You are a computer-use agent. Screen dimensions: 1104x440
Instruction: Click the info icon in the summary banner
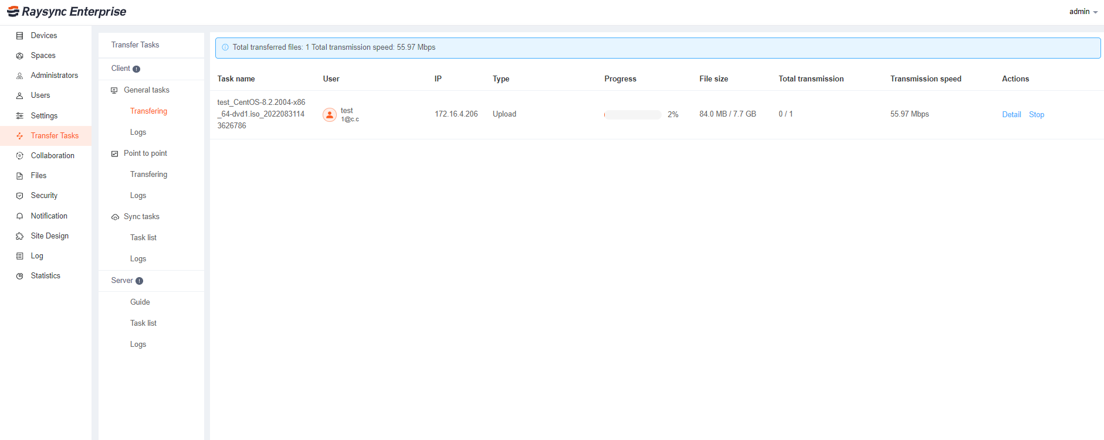click(225, 47)
